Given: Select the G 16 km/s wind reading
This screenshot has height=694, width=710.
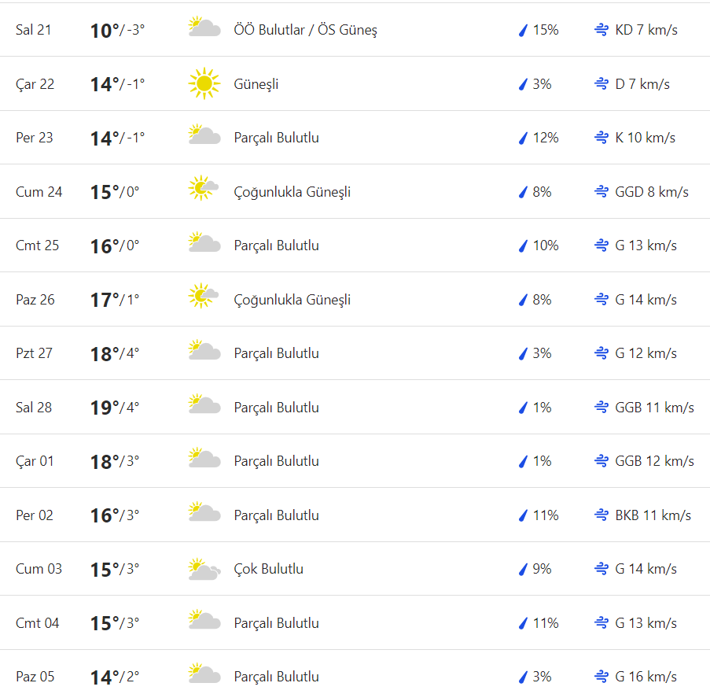Looking at the screenshot, I should [x=646, y=677].
